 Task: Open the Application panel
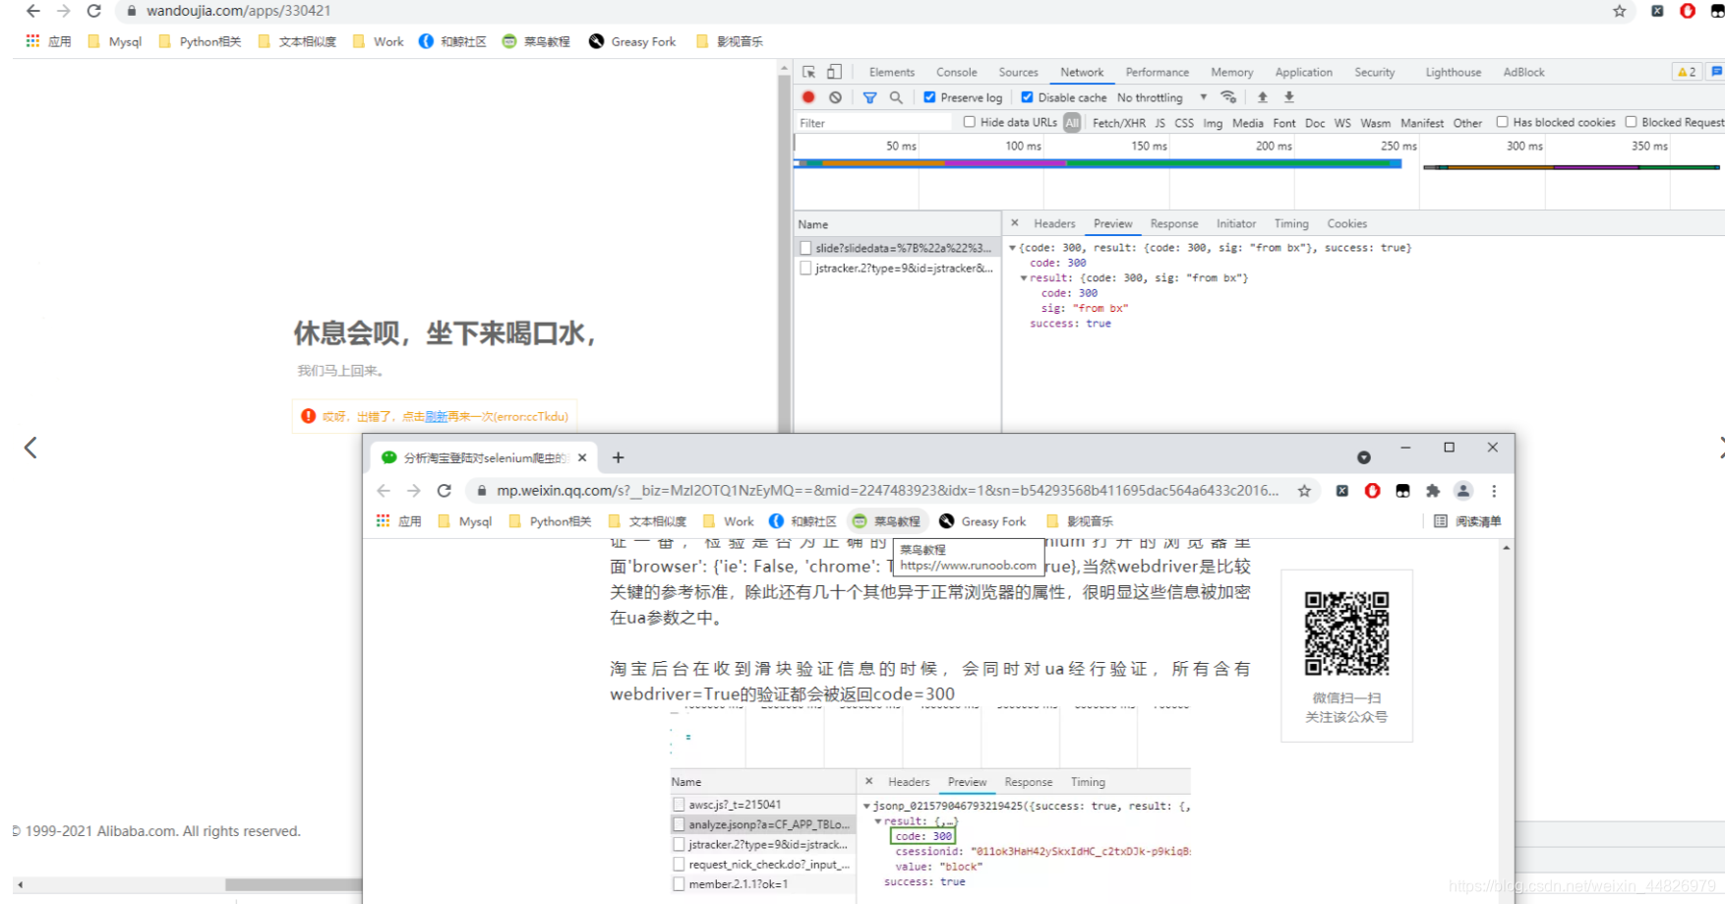1303,72
